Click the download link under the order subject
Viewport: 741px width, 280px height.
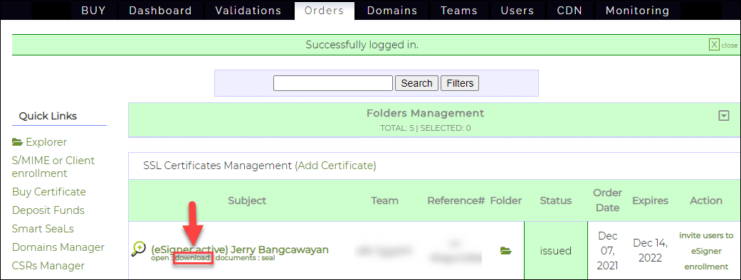(x=192, y=258)
